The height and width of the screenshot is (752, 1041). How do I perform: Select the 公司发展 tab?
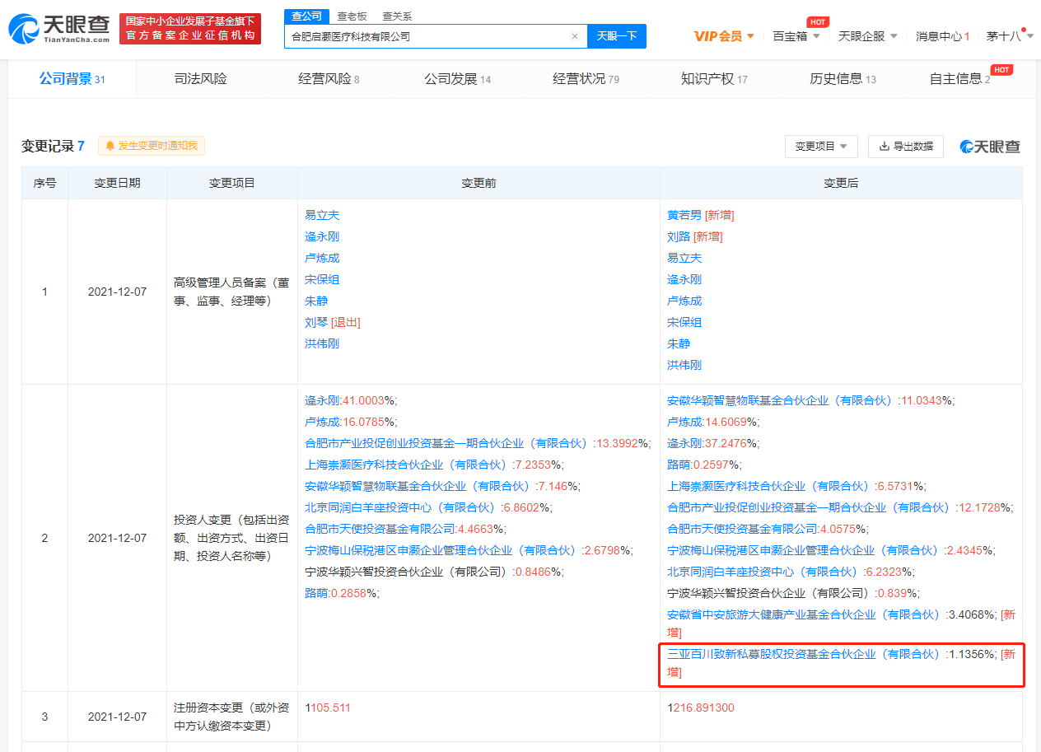[457, 79]
